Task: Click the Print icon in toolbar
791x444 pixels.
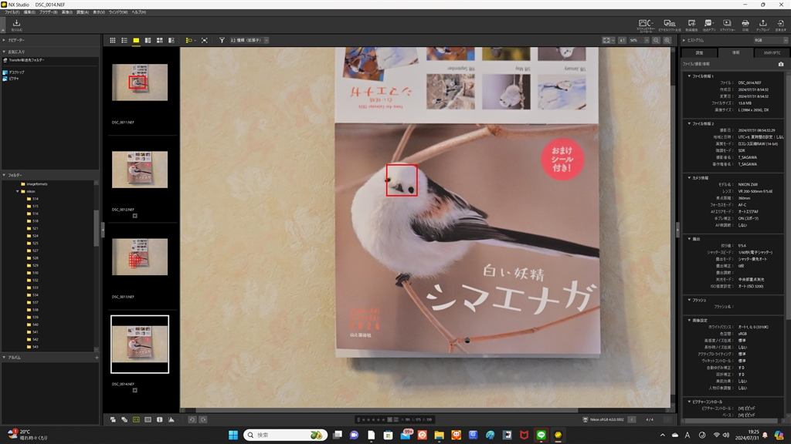Action: click(745, 25)
